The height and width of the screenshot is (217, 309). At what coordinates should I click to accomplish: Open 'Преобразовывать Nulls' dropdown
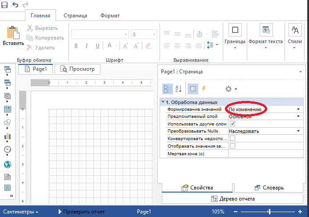(x=298, y=131)
